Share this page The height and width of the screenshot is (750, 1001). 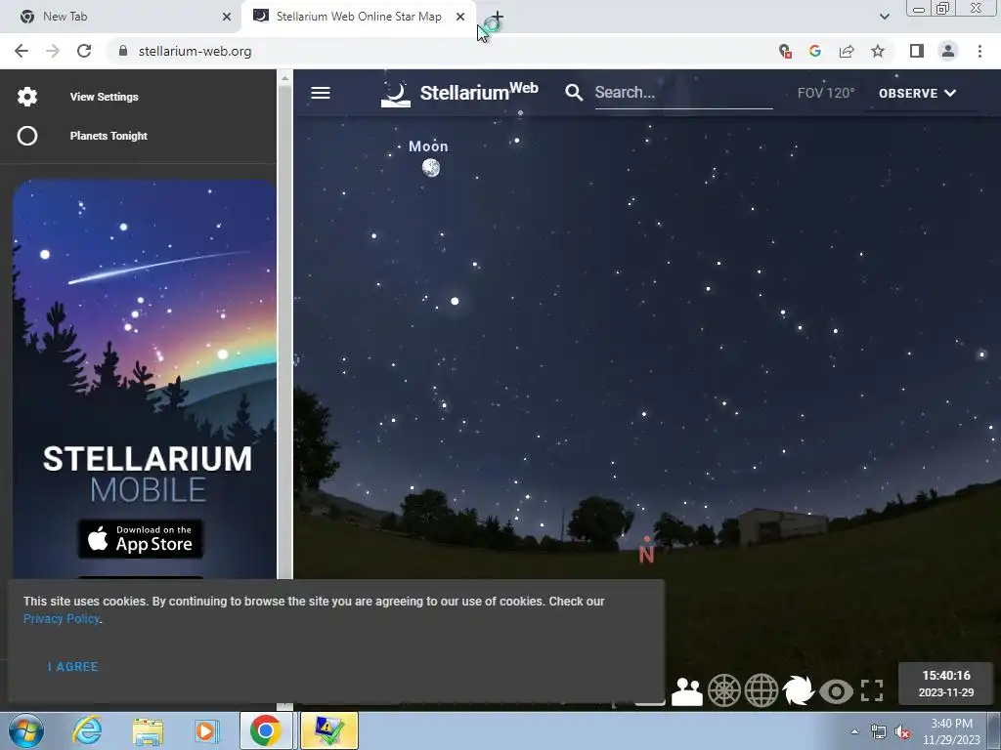coord(847,51)
